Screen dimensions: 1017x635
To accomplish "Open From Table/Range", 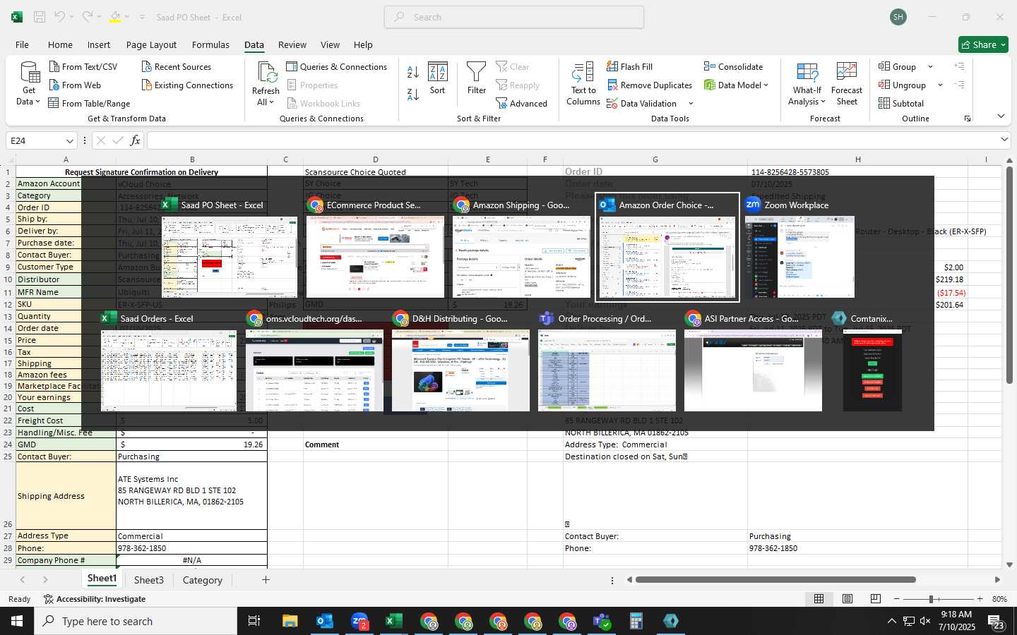I will (x=89, y=103).
